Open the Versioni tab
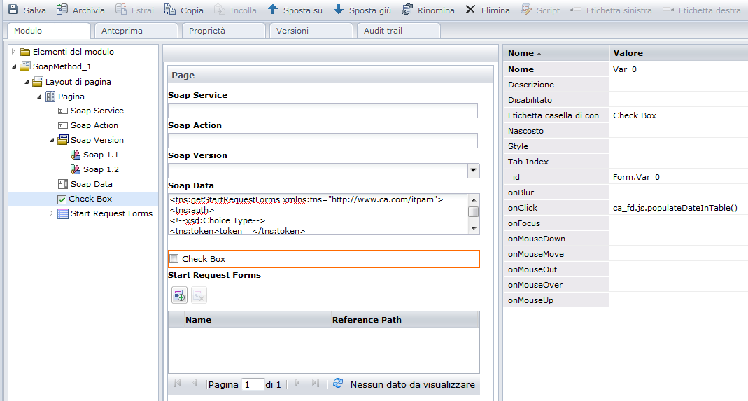This screenshot has height=401, width=748. [311, 31]
